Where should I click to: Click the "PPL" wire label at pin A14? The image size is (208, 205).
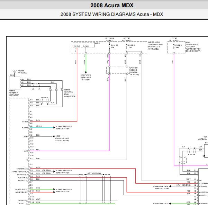tap(38, 150)
